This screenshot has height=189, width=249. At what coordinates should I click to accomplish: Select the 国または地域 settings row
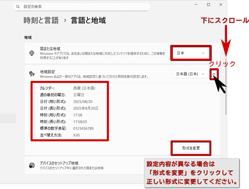[x=107, y=53]
